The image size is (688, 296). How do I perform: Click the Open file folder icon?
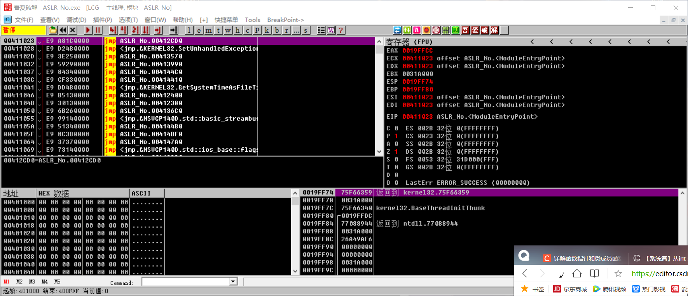click(53, 30)
